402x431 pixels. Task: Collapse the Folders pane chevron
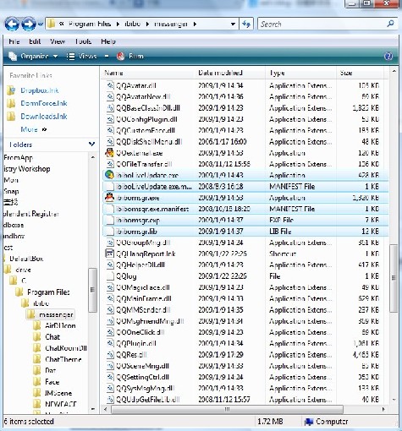91,145
